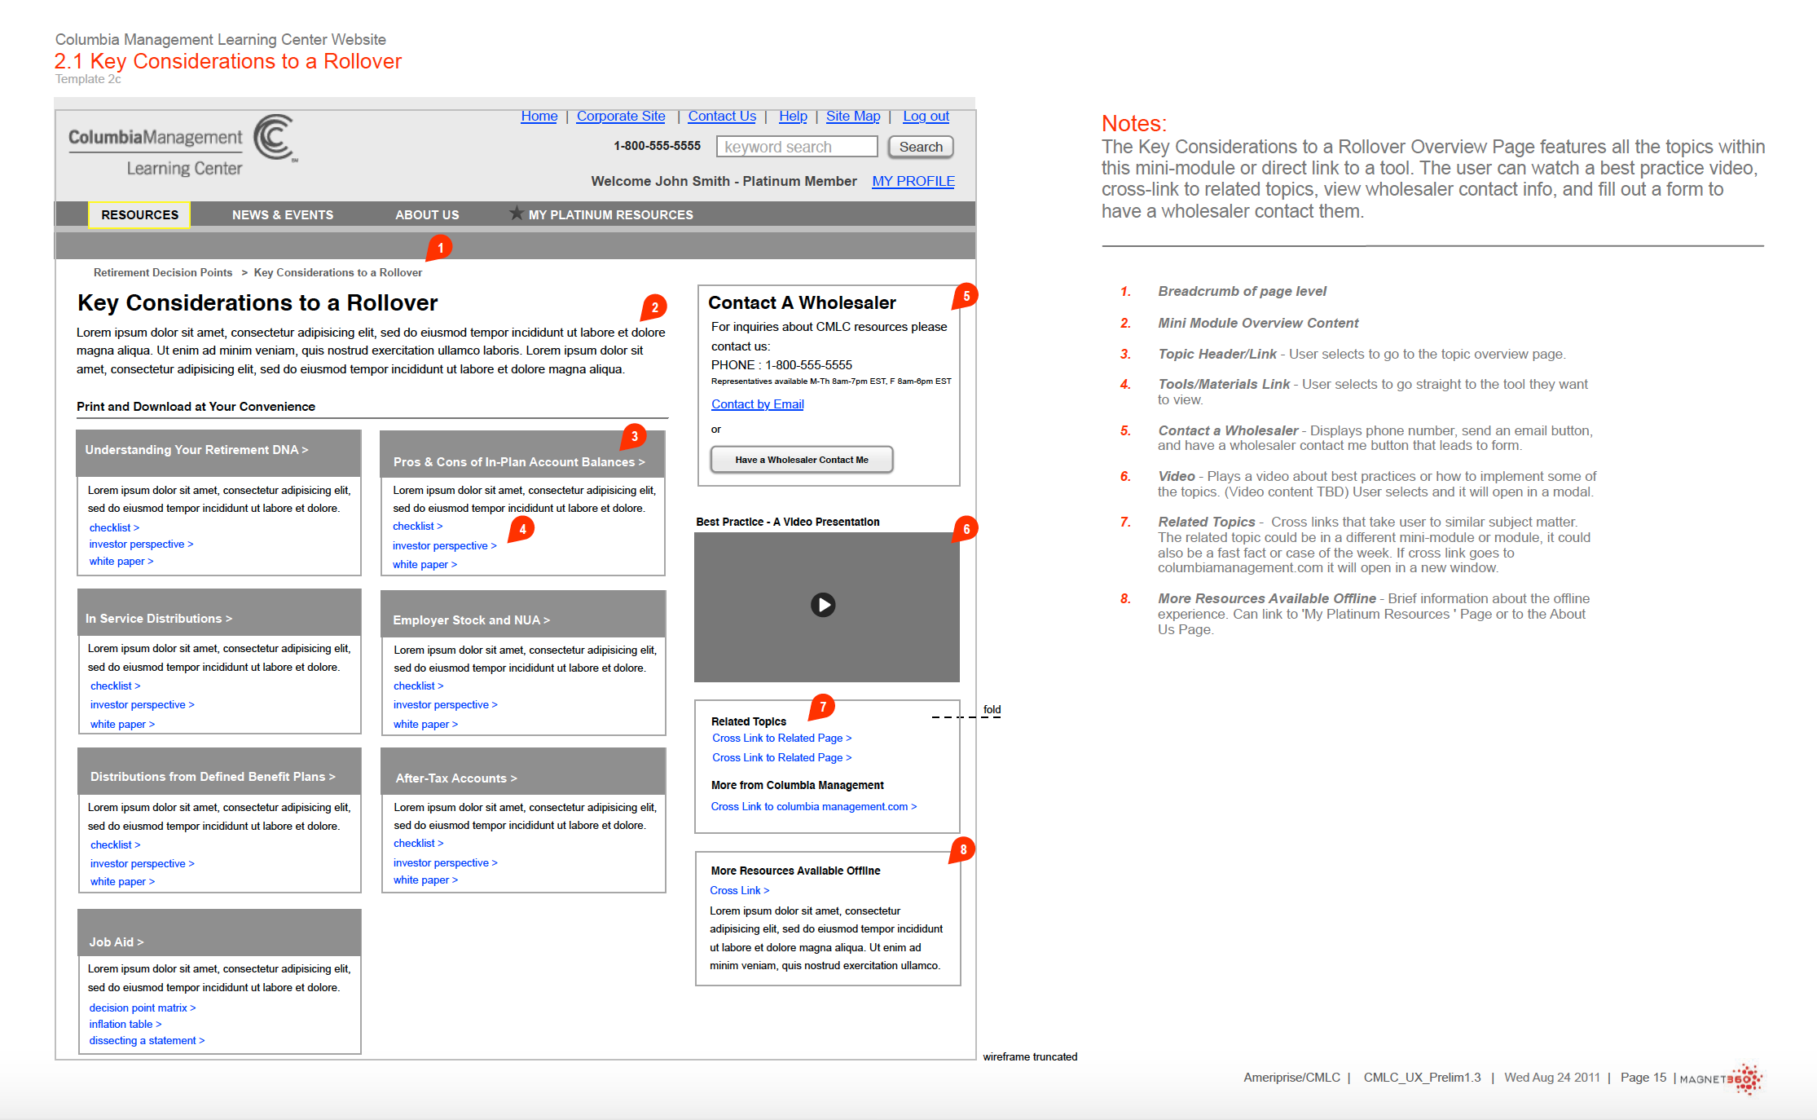Open Employer Stock and NUA topic

[472, 620]
